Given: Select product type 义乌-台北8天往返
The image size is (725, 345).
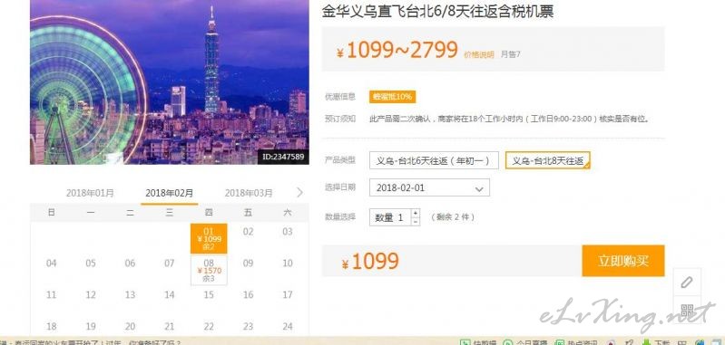Looking at the screenshot, I should tap(547, 160).
